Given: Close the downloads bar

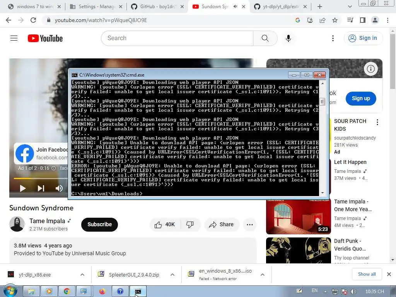Looking at the screenshot, I should tap(389, 274).
